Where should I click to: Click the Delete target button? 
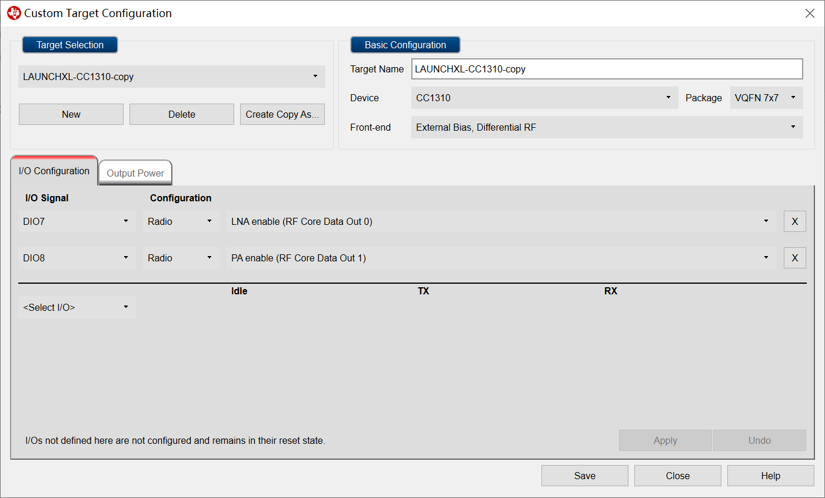click(x=182, y=114)
